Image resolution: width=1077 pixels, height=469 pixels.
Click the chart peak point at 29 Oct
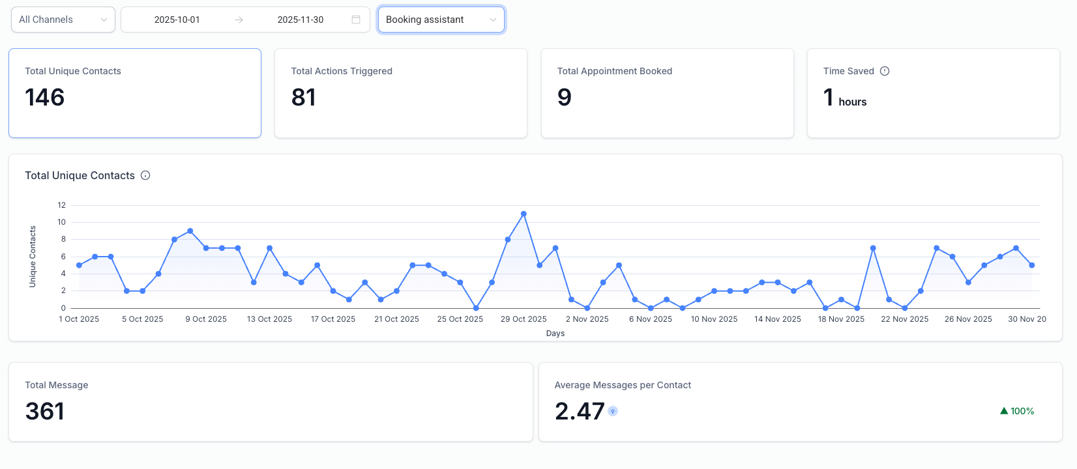click(x=524, y=214)
